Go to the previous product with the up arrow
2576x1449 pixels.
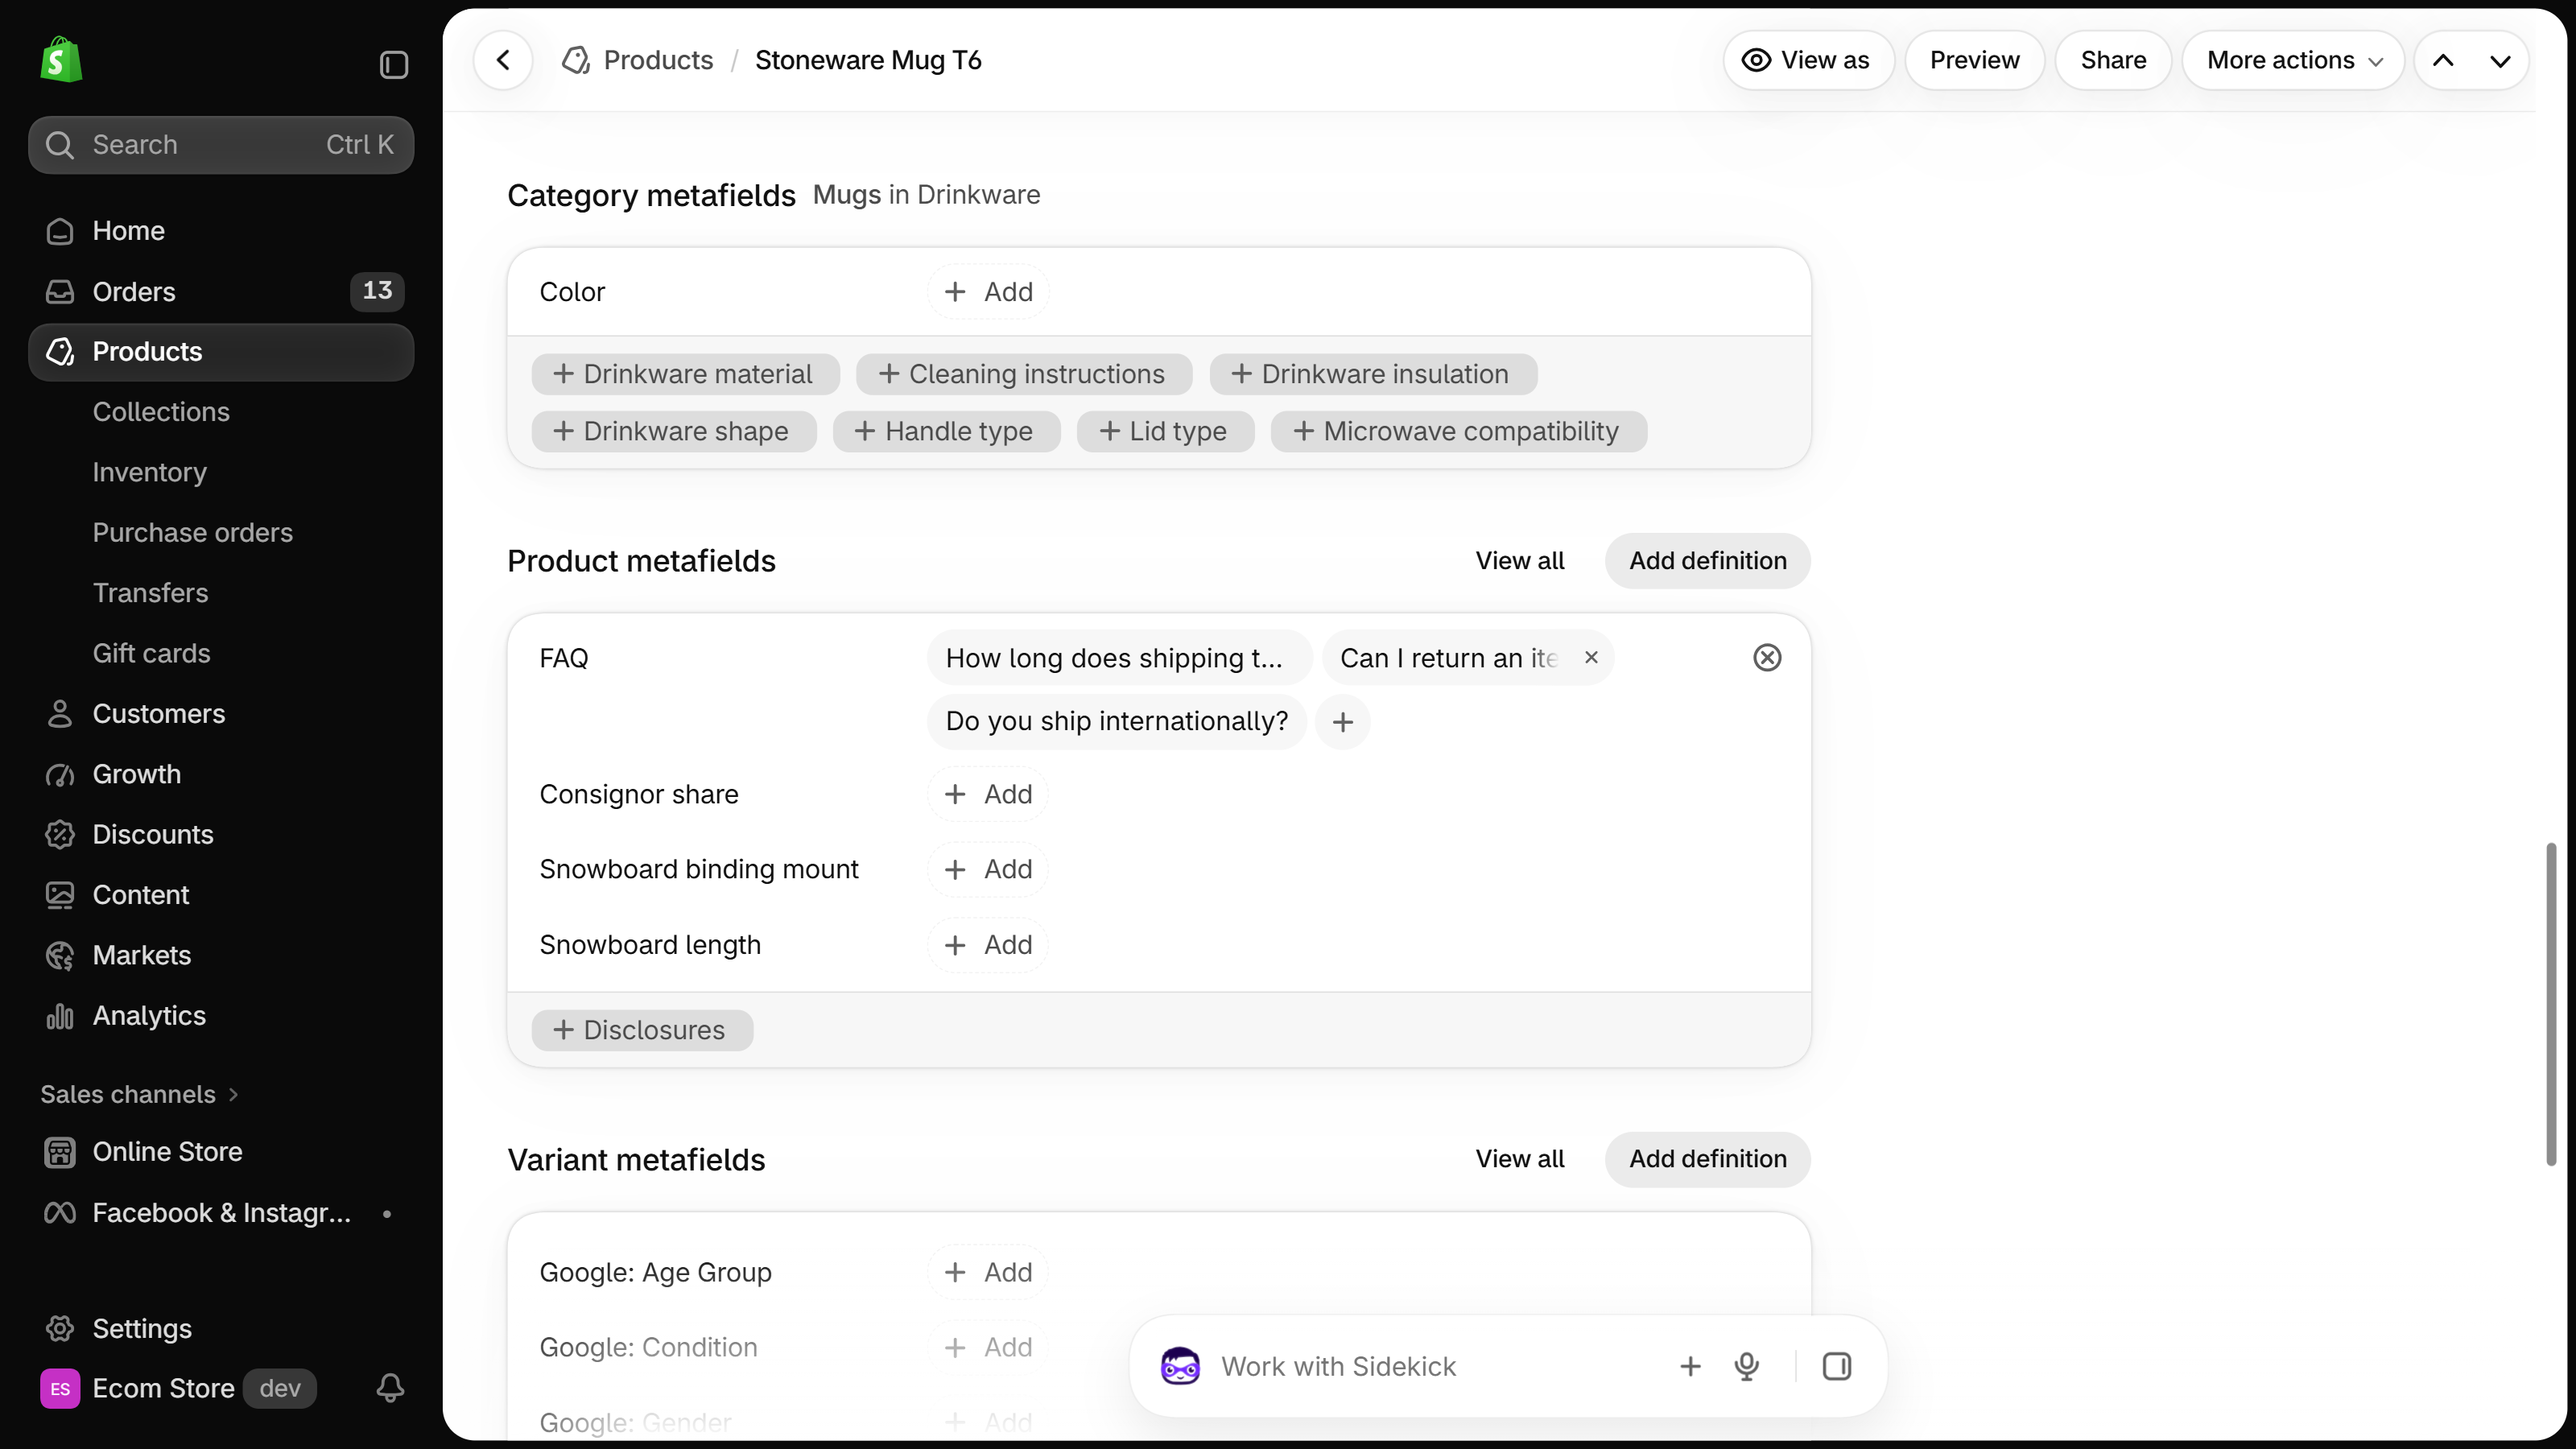[x=2443, y=60]
